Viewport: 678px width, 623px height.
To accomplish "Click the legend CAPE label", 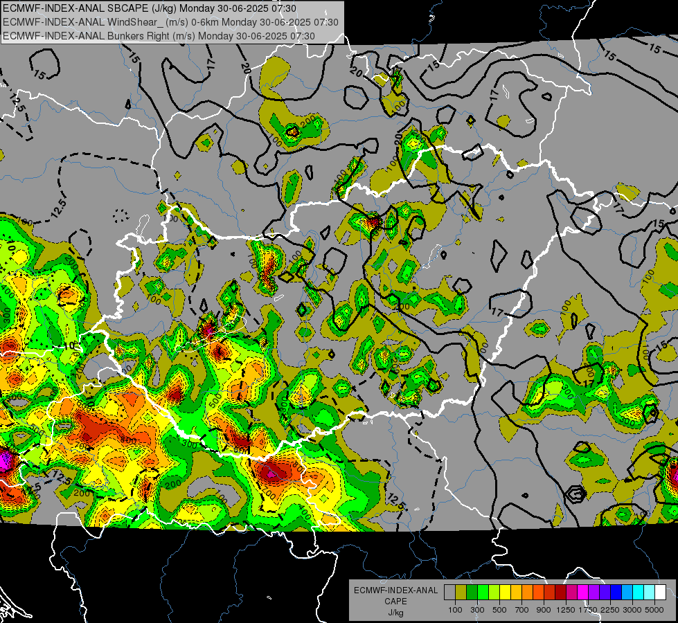I will click(x=395, y=602).
